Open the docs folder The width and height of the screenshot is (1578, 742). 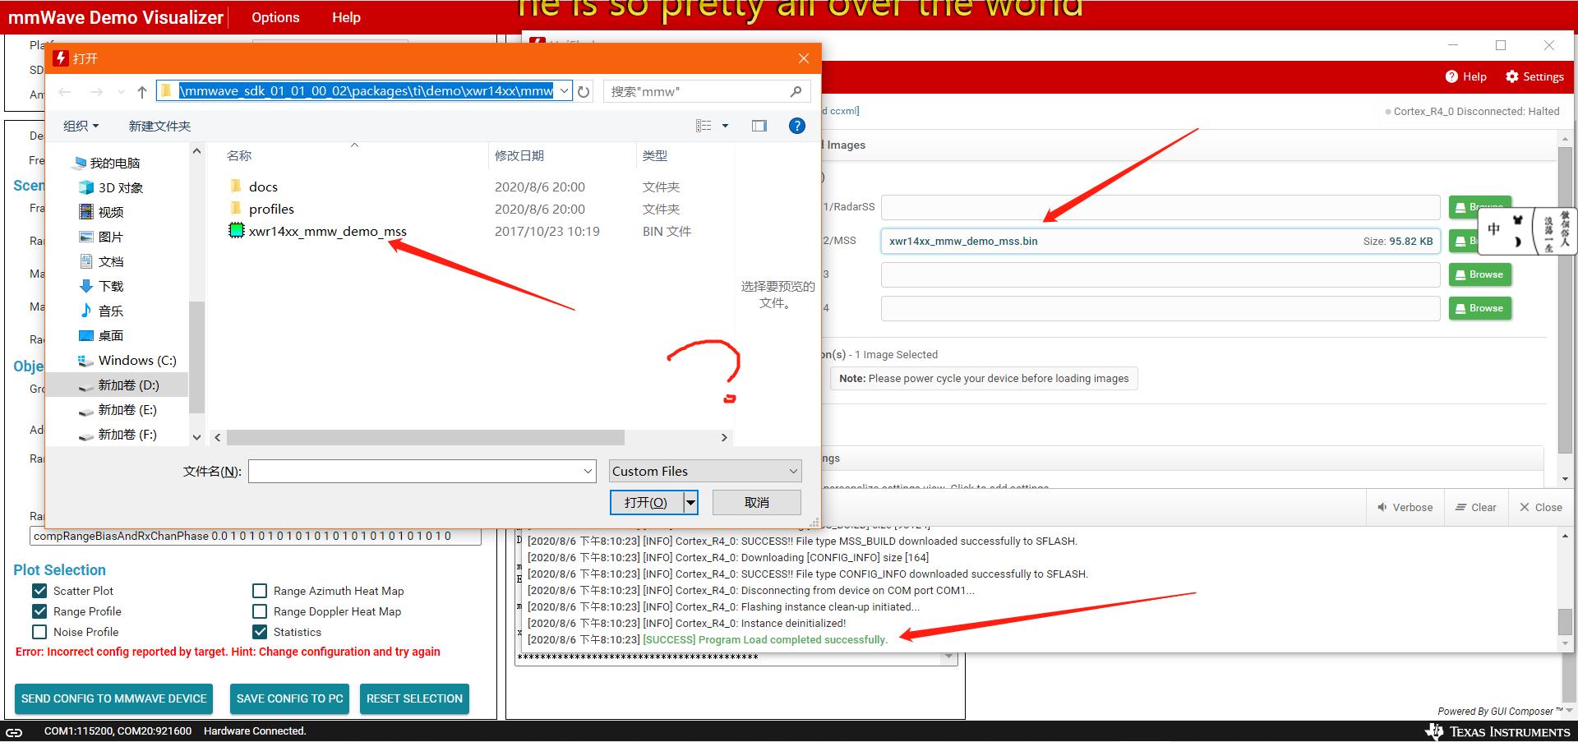point(263,187)
